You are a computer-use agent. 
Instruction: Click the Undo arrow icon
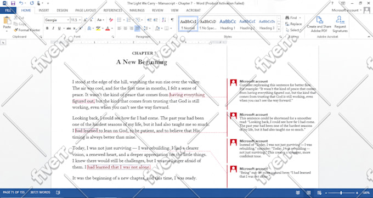21,3
